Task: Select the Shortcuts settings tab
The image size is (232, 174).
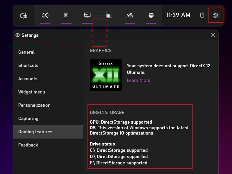Action: coord(48,65)
